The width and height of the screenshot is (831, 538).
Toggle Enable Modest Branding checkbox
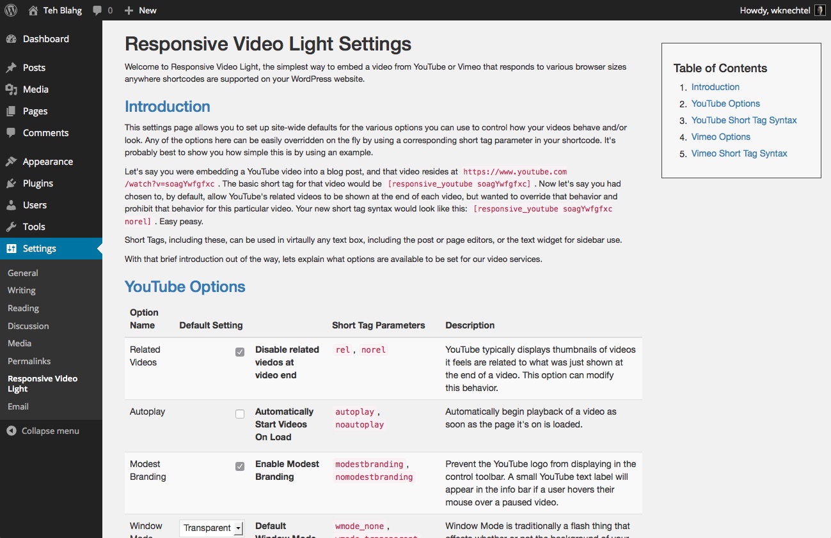tap(240, 466)
